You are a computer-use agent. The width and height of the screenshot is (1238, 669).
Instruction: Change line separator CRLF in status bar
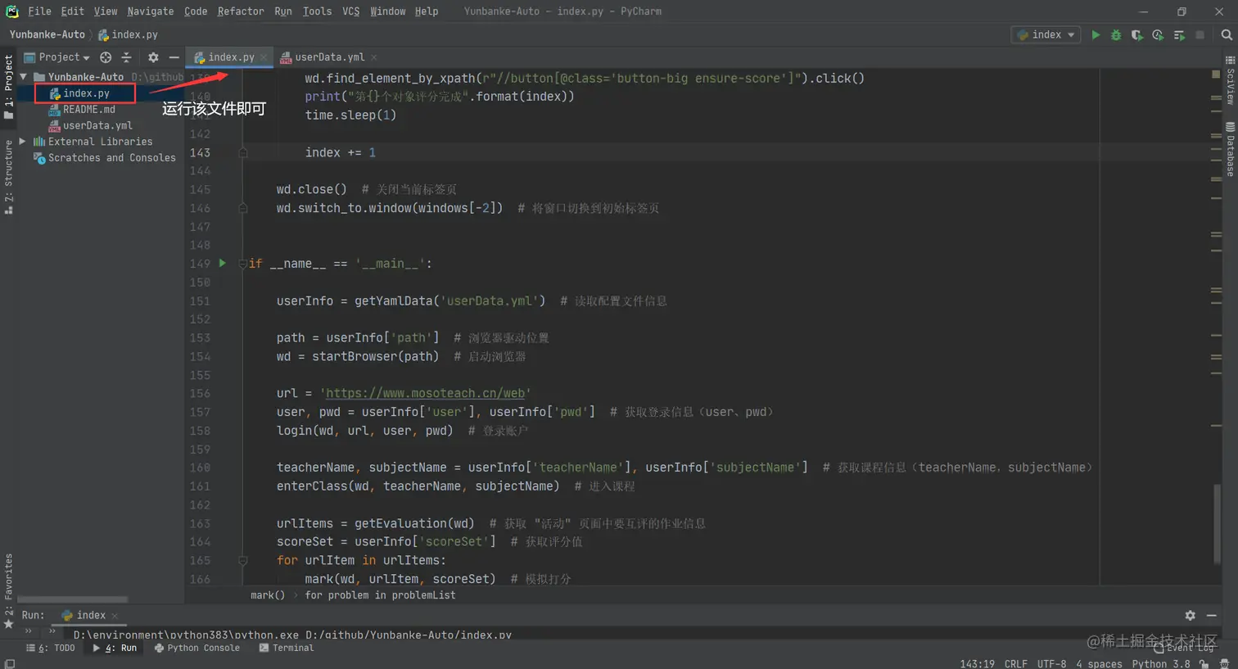(x=1016, y=664)
